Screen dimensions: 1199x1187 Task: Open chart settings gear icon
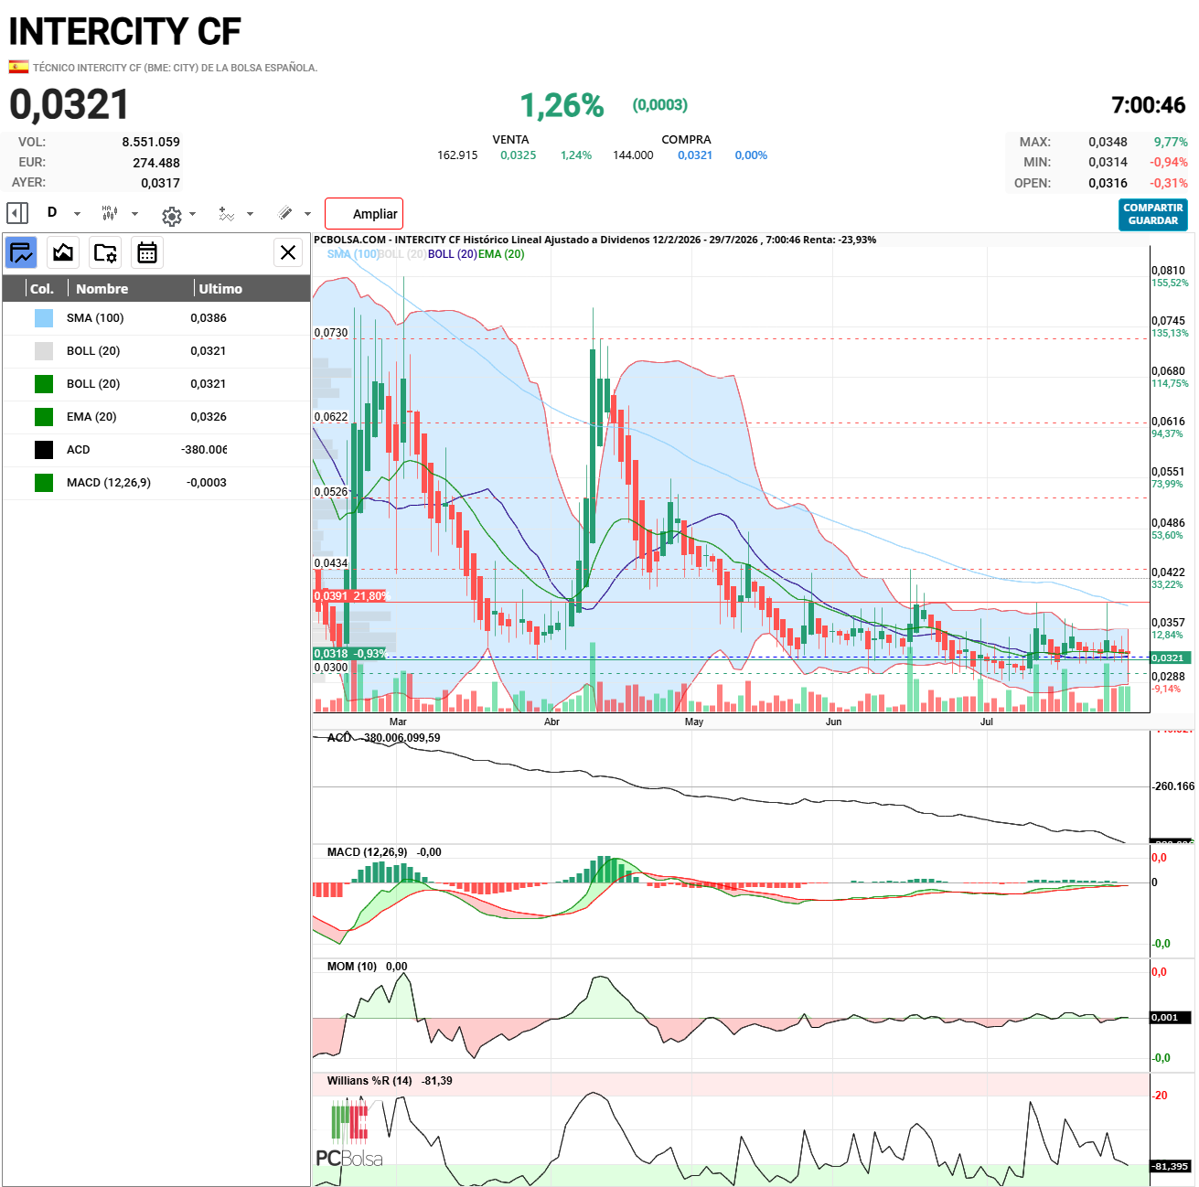[171, 216]
